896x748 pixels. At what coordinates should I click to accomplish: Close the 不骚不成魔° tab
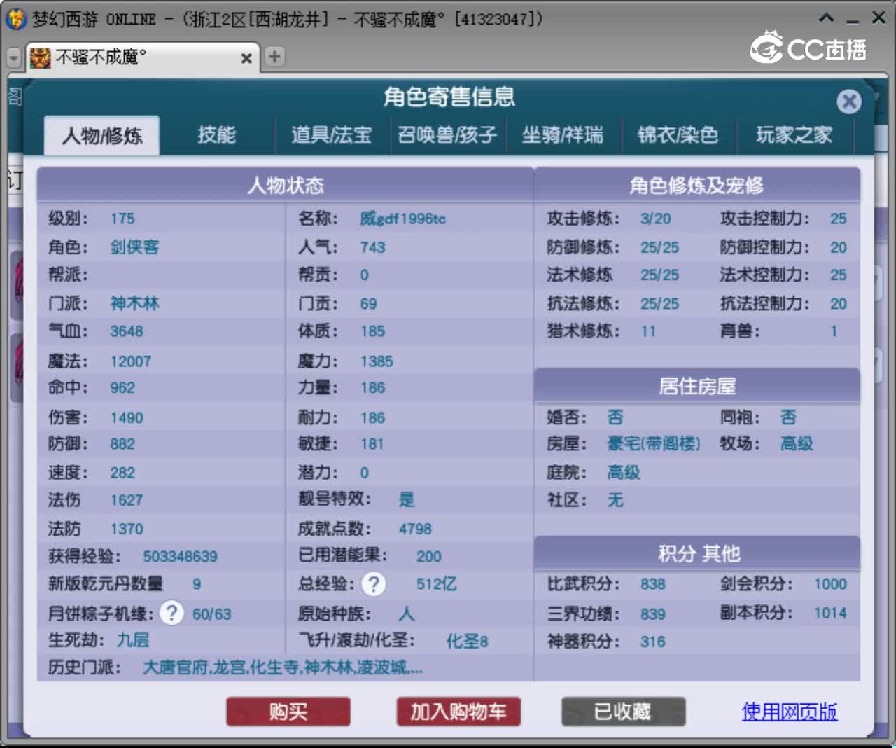246,58
